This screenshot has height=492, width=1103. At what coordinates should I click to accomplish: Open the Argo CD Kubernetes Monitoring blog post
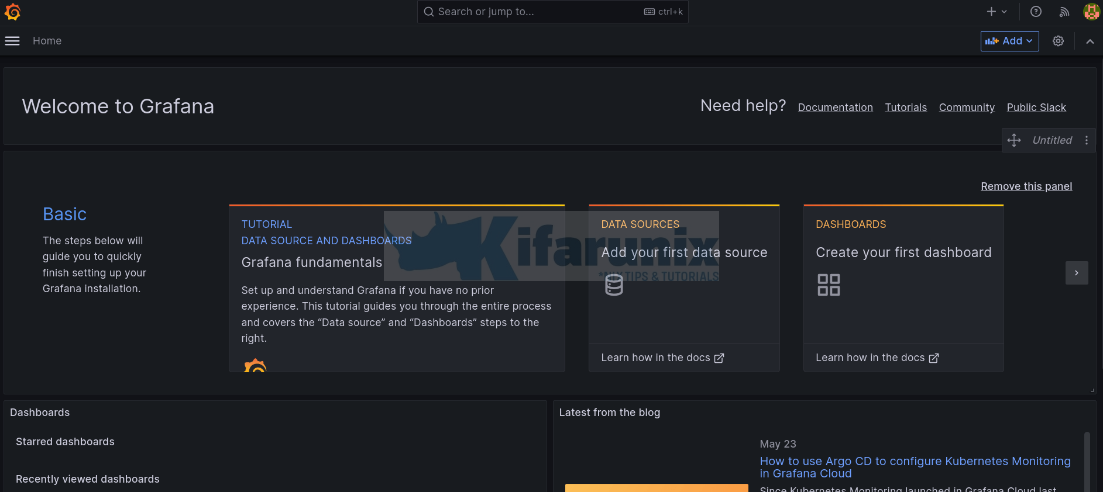tap(915, 467)
